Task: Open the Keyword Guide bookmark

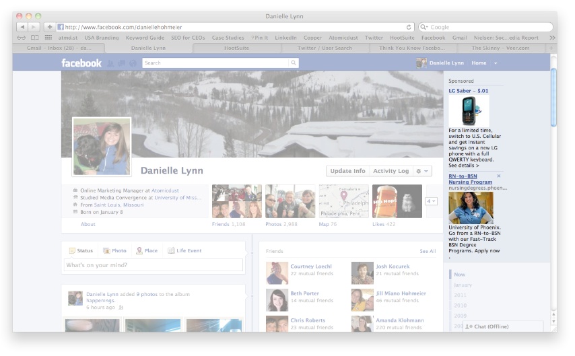Action: point(145,38)
